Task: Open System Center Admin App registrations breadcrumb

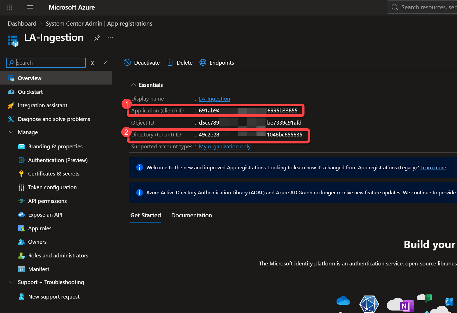Action: pos(99,24)
